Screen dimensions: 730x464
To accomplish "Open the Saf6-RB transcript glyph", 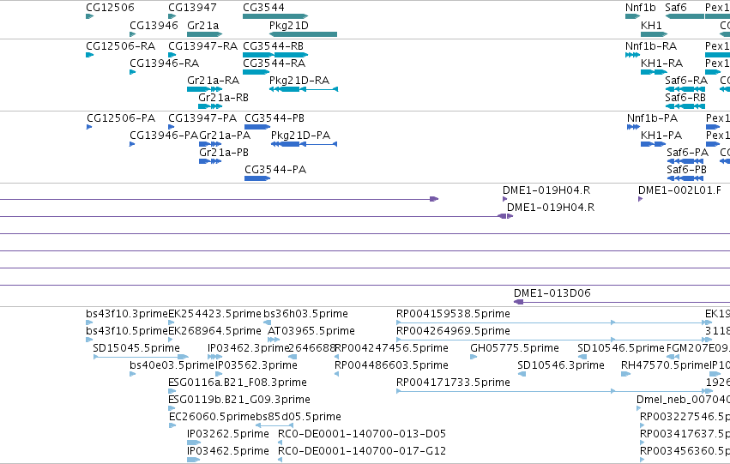I will [685, 106].
